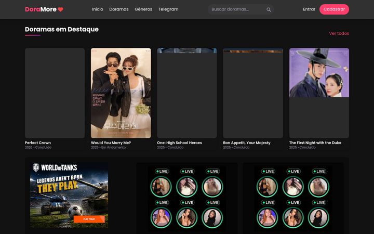The image size is (374, 234).
Task: Open the Início menu item
Action: [x=98, y=9]
